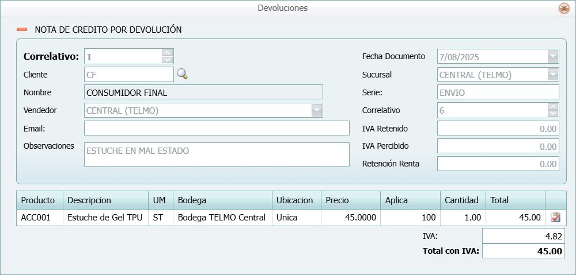Click the Cliente code field

(128, 74)
